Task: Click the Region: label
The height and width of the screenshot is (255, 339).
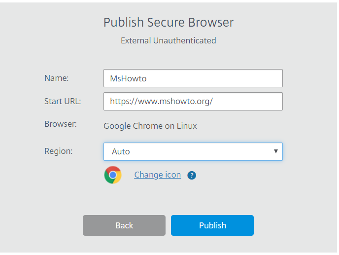Action: (58, 151)
